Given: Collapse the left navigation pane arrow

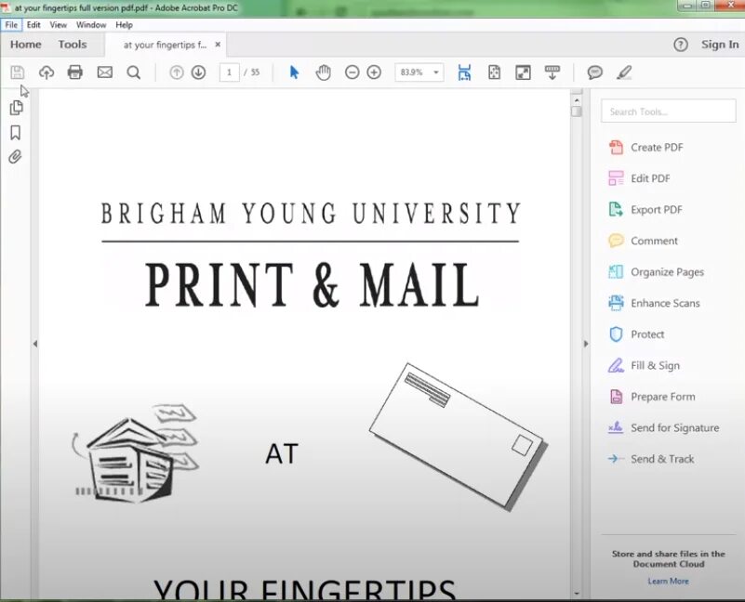Looking at the screenshot, I should pos(34,344).
